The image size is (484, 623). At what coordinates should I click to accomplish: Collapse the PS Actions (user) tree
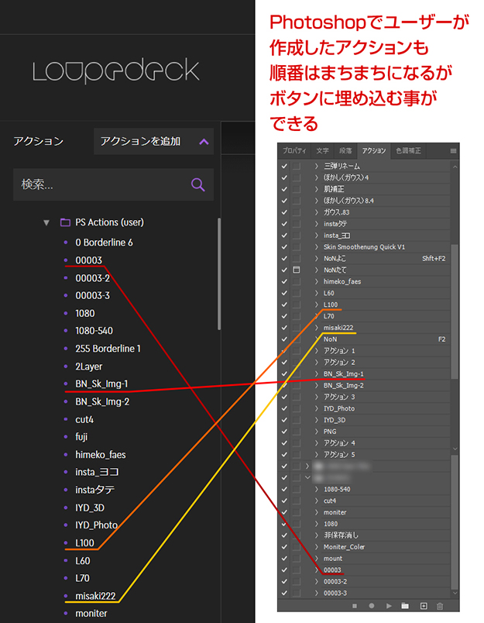point(46,222)
